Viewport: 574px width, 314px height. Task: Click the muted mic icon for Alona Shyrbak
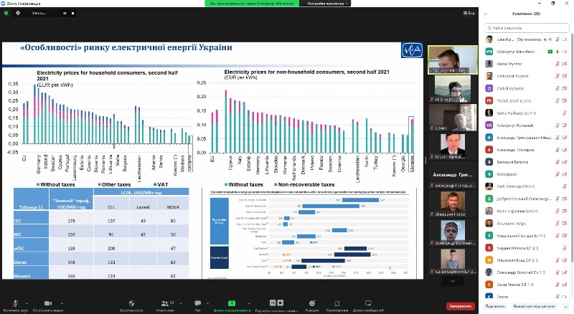pos(557,64)
